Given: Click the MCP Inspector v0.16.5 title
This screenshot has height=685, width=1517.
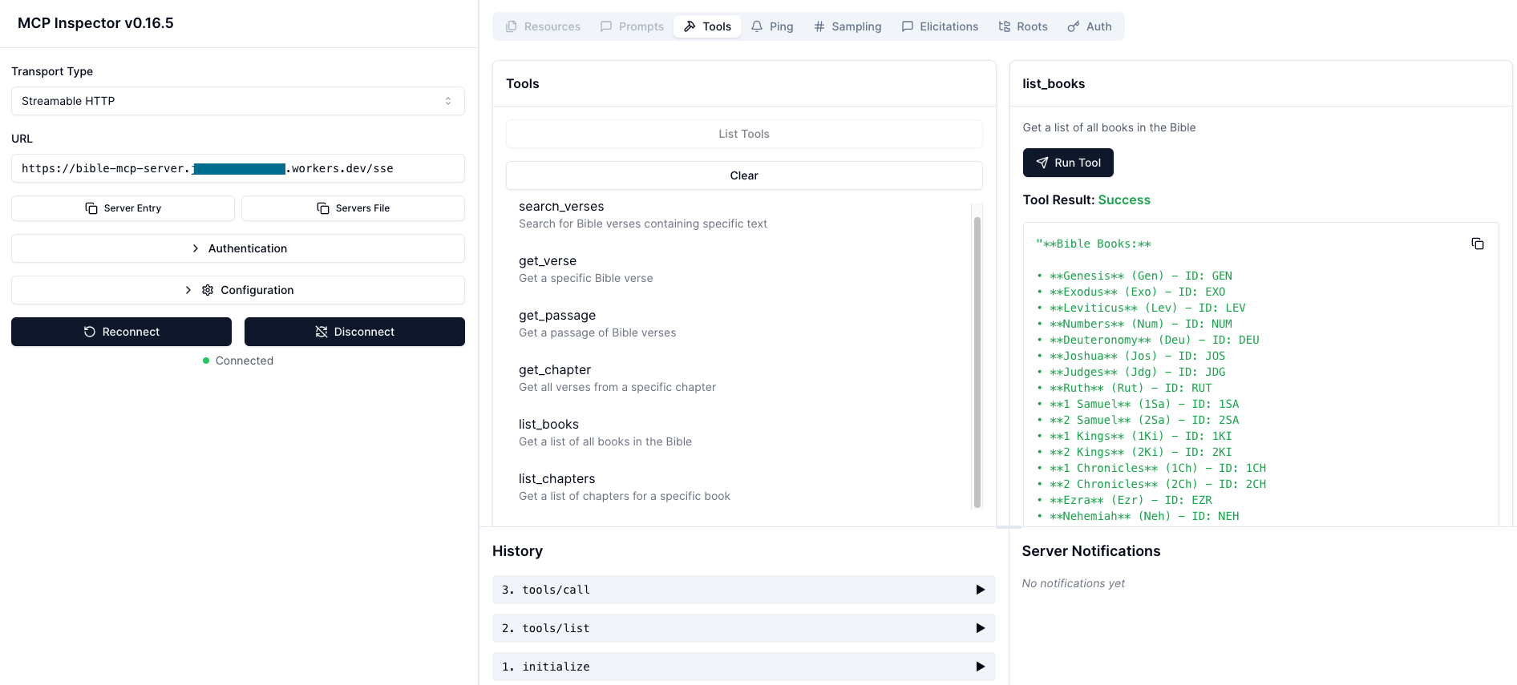Looking at the screenshot, I should 95,23.
